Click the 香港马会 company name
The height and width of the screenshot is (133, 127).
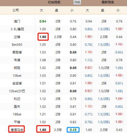(x=17, y=130)
